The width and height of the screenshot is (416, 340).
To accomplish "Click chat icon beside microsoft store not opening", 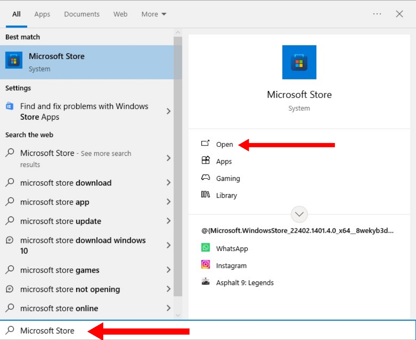I will tap(10, 289).
